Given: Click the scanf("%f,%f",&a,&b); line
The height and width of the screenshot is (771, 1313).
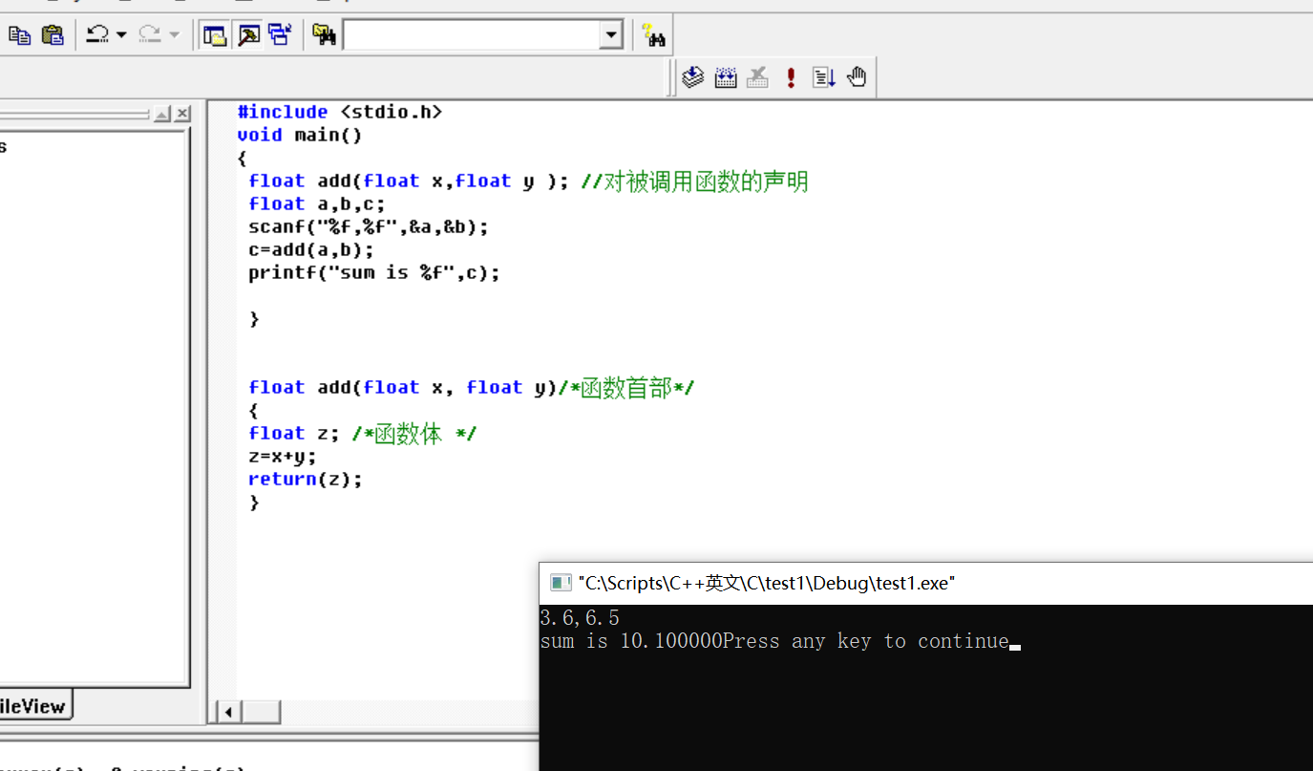Looking at the screenshot, I should coord(369,226).
